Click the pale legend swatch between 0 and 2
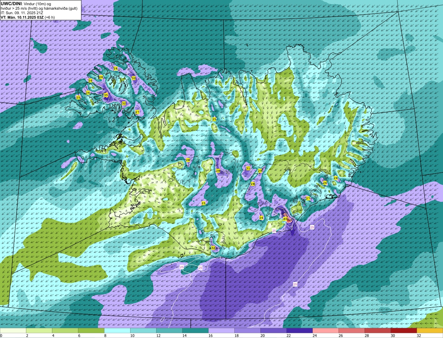 13,330
